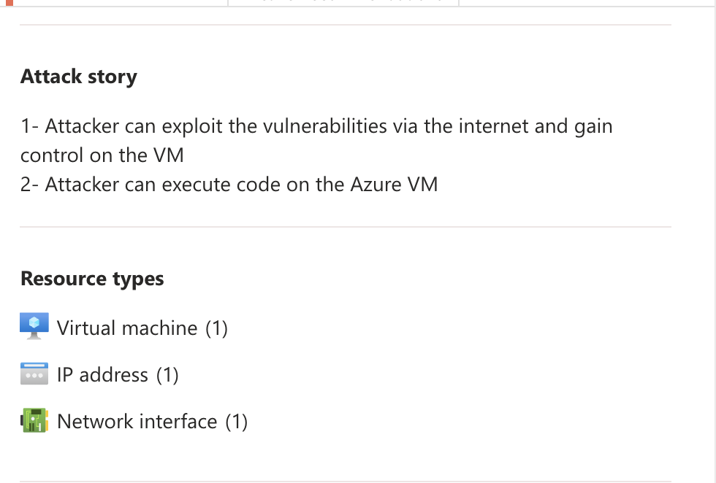
Task: Click the Virtual machine resource icon
Action: click(x=34, y=326)
